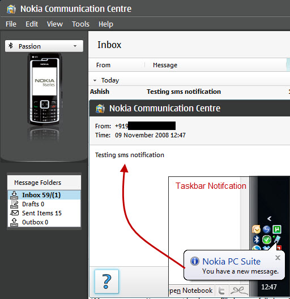The image size is (290, 299).
Task: Click the Nokia PC Suite tray icon
Action: pyautogui.click(x=277, y=239)
